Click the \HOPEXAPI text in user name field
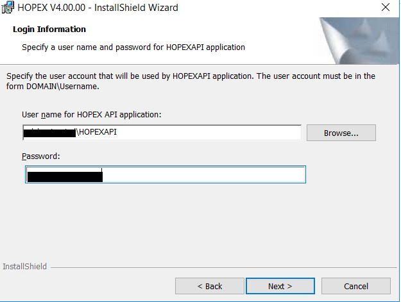Image resolution: width=401 pixels, height=302 pixels. pos(97,133)
